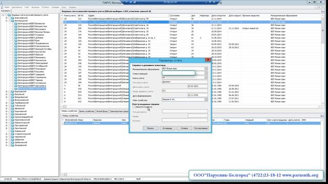The width and height of the screenshot is (328, 184).
Task: Tick the table checkbox for account 212
Action: click(x=62, y=19)
